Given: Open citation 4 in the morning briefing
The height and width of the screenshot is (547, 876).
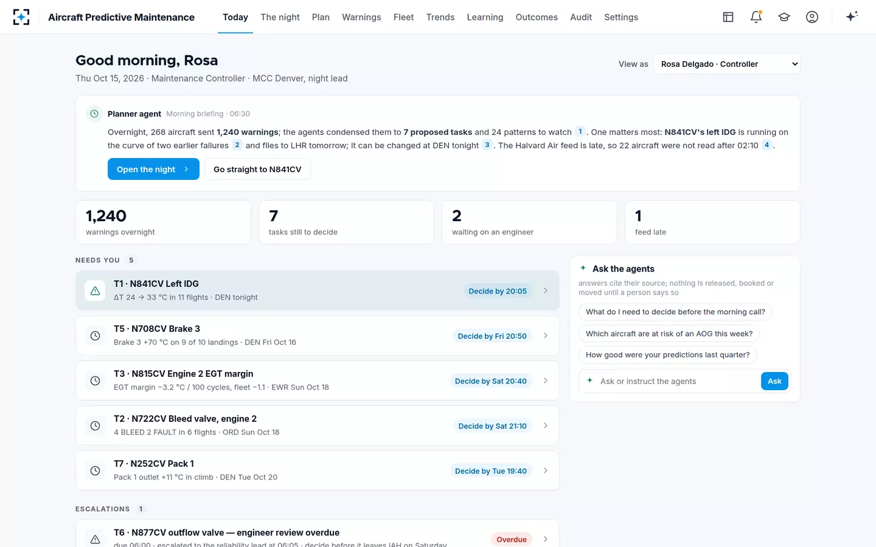Looking at the screenshot, I should [767, 145].
